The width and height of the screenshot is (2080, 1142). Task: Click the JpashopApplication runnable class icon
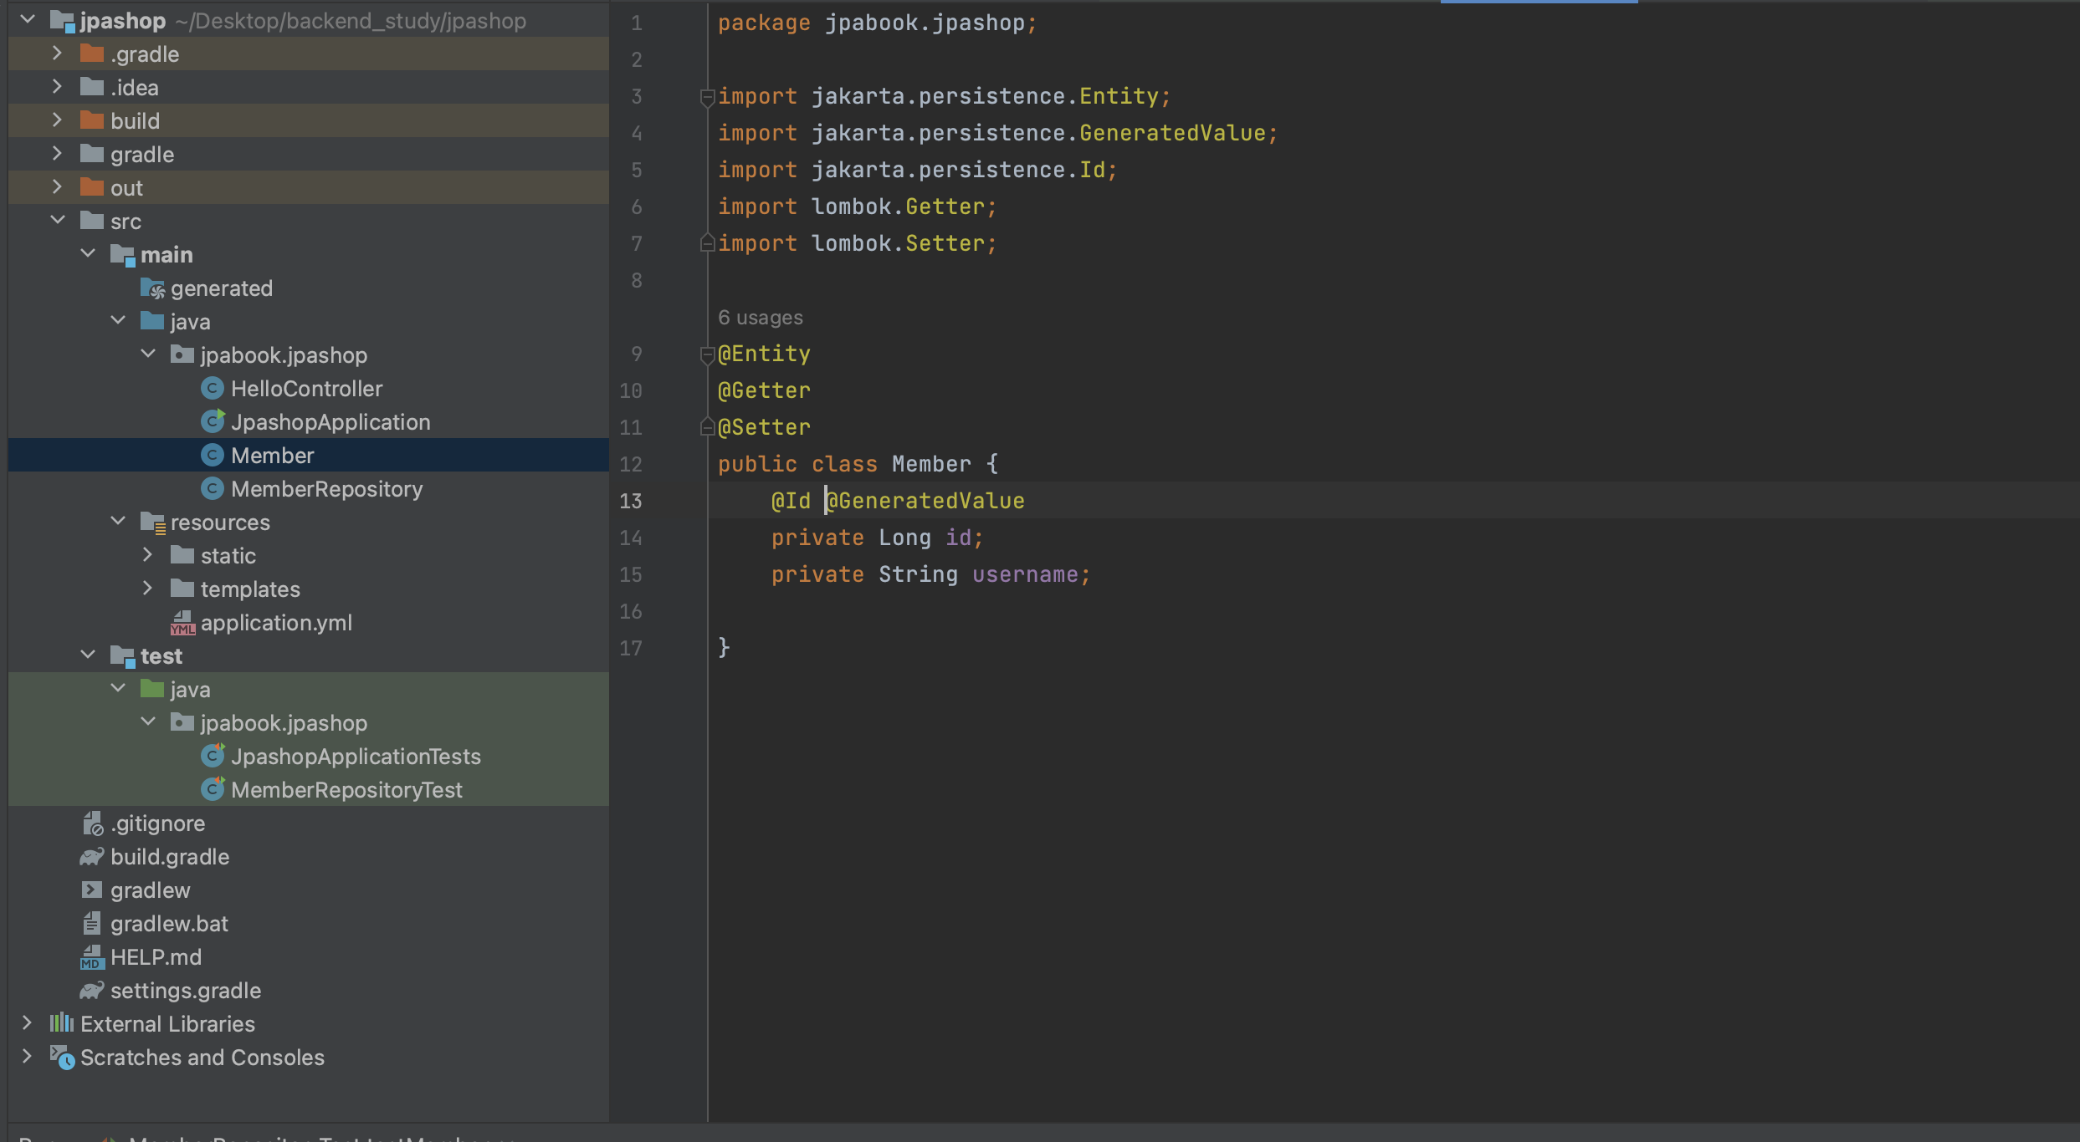(x=213, y=422)
